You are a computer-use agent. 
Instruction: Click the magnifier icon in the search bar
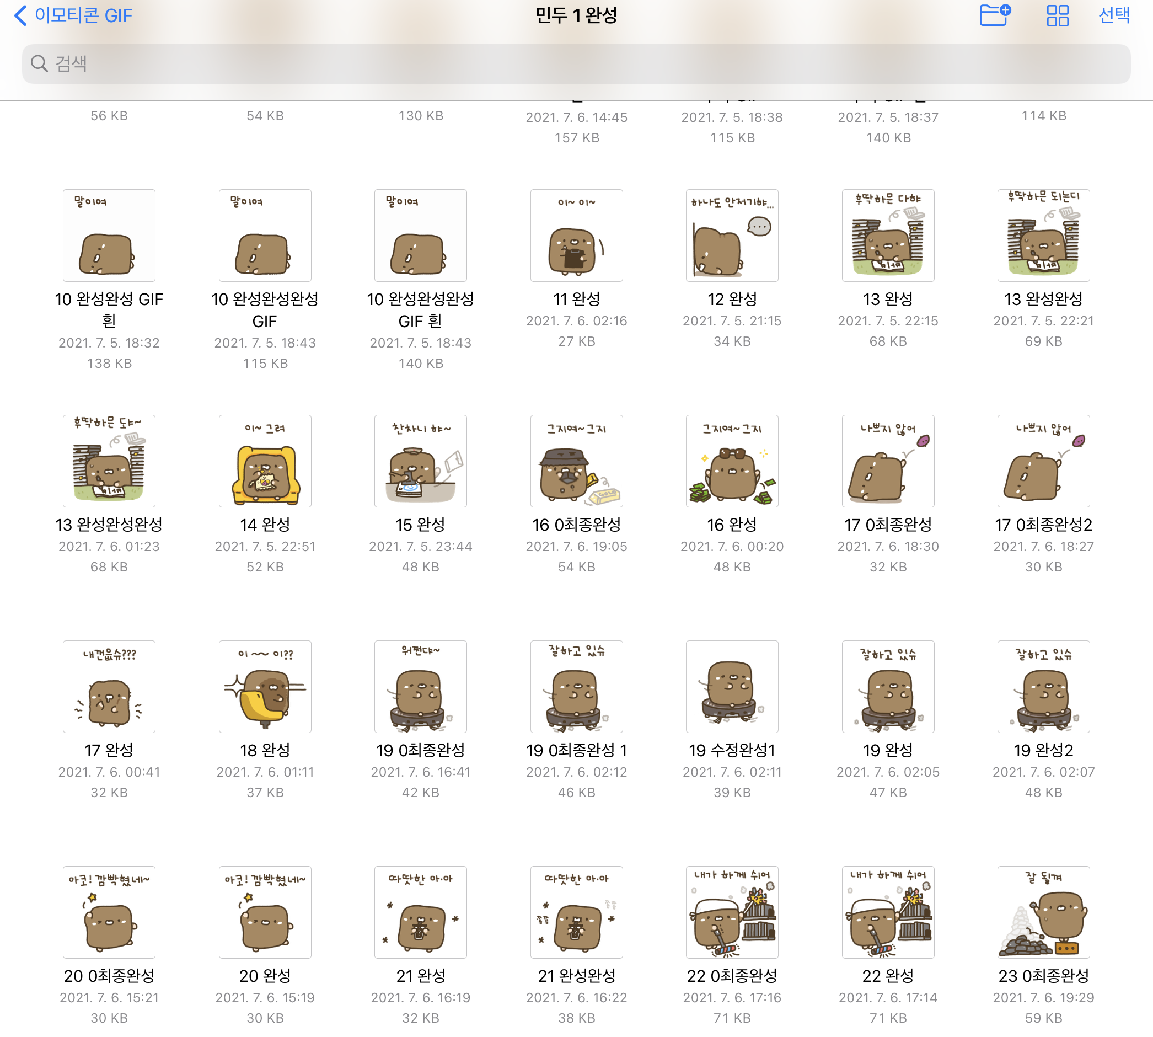click(x=39, y=63)
